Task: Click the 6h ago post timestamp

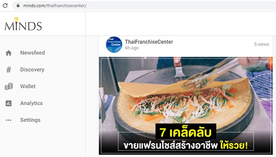Action: tap(132, 48)
